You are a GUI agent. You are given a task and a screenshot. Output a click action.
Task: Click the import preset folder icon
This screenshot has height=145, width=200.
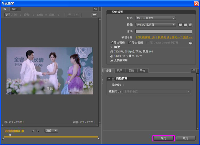tap(185, 25)
